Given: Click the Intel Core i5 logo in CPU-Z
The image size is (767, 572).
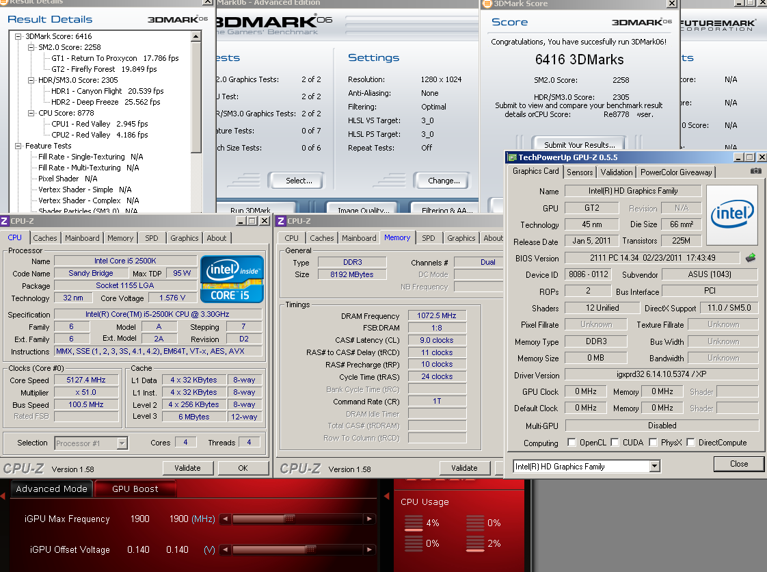Looking at the screenshot, I should coord(232,279).
